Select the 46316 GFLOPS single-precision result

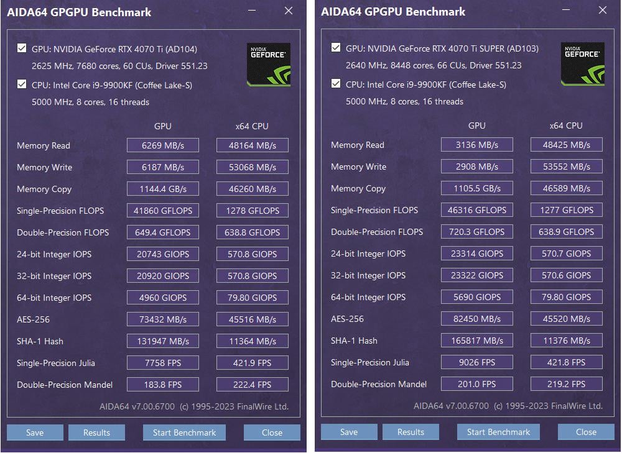pyautogui.click(x=477, y=209)
